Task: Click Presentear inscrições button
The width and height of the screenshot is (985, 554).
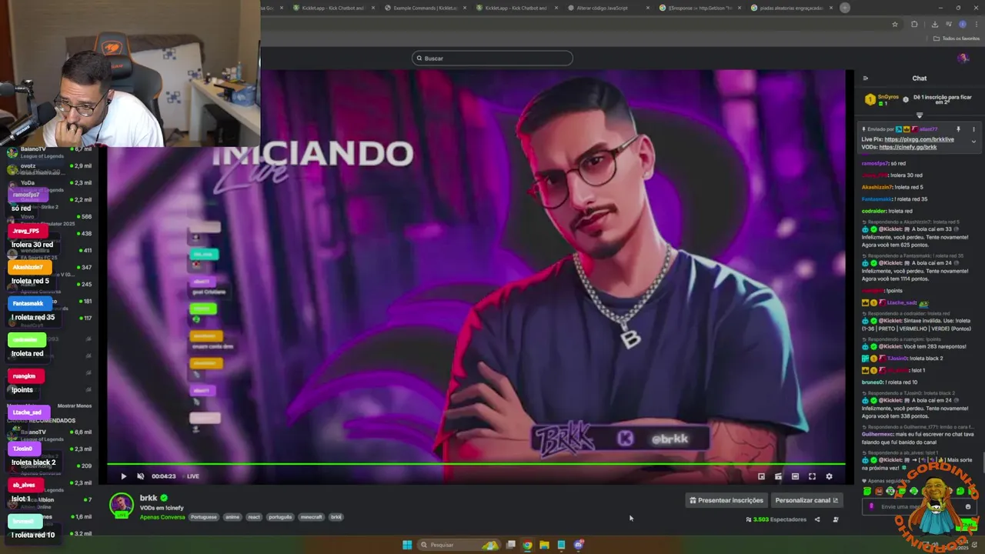Action: 726,500
